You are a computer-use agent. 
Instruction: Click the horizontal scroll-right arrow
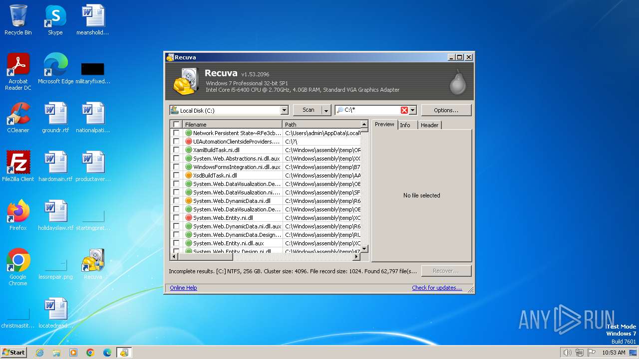pyautogui.click(x=356, y=257)
